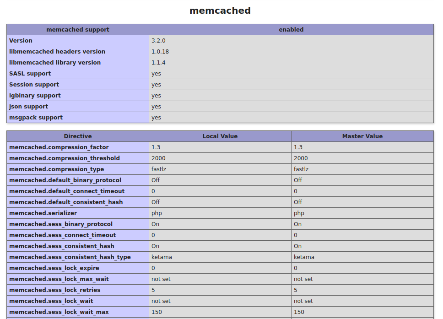This screenshot has width=443, height=319.
Task: Click local Off for default_consistent_hash
Action: point(156,202)
